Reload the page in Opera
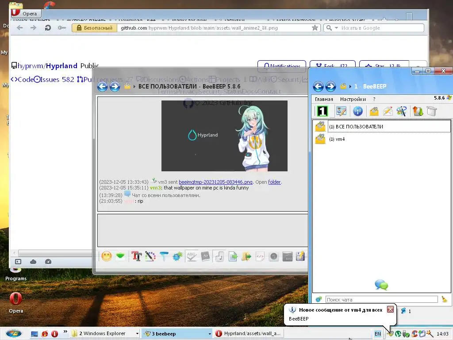 [x=48, y=28]
